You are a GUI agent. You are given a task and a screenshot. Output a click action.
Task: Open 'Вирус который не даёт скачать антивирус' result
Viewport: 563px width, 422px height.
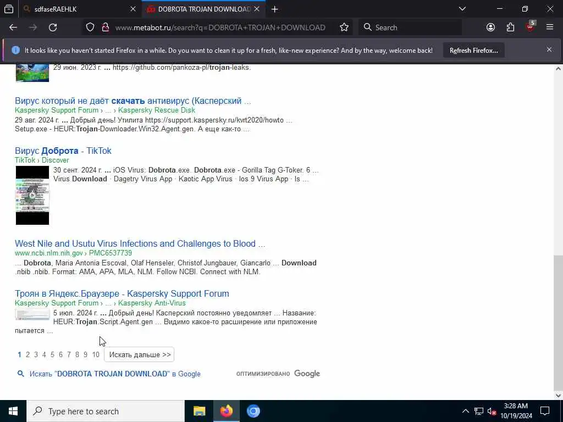pyautogui.click(x=133, y=101)
